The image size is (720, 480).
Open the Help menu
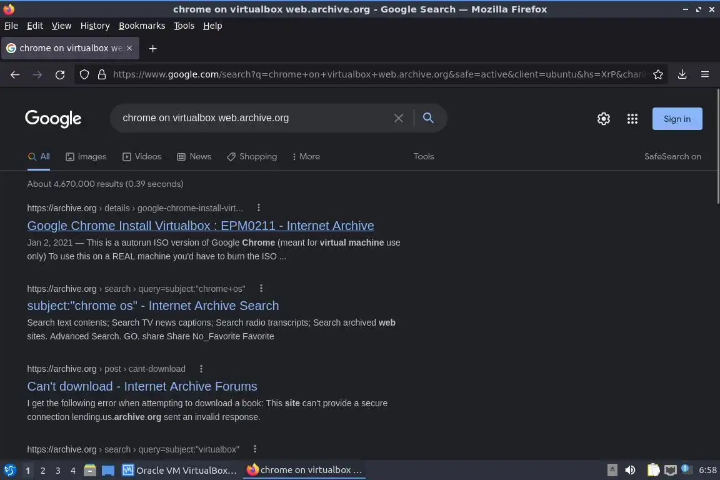(x=212, y=26)
